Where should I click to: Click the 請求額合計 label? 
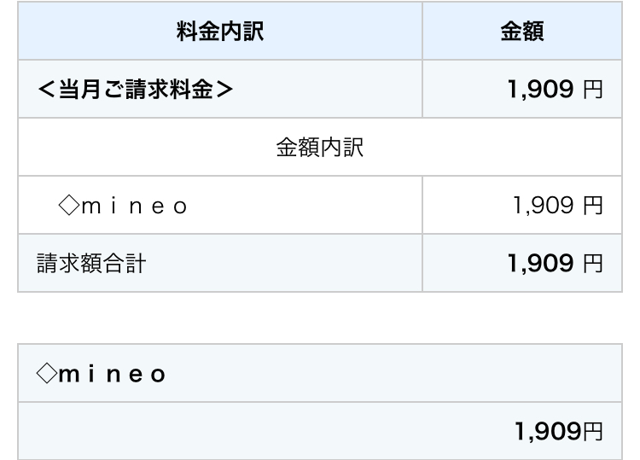(91, 263)
